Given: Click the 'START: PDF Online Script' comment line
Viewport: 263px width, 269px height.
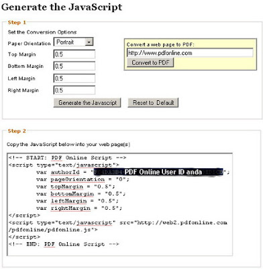Looking at the screenshot, I should point(68,158).
